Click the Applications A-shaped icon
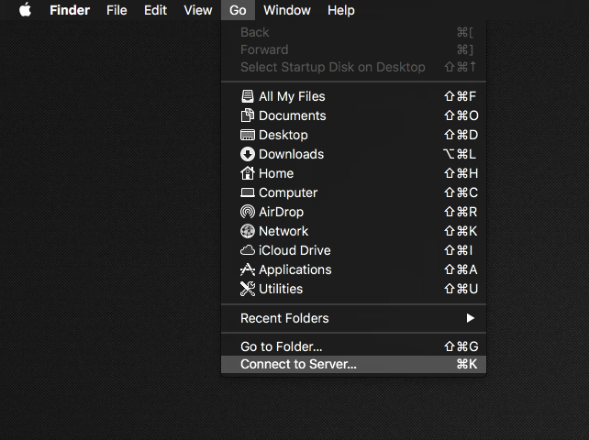Screen dimensions: 589x440 click(247, 269)
